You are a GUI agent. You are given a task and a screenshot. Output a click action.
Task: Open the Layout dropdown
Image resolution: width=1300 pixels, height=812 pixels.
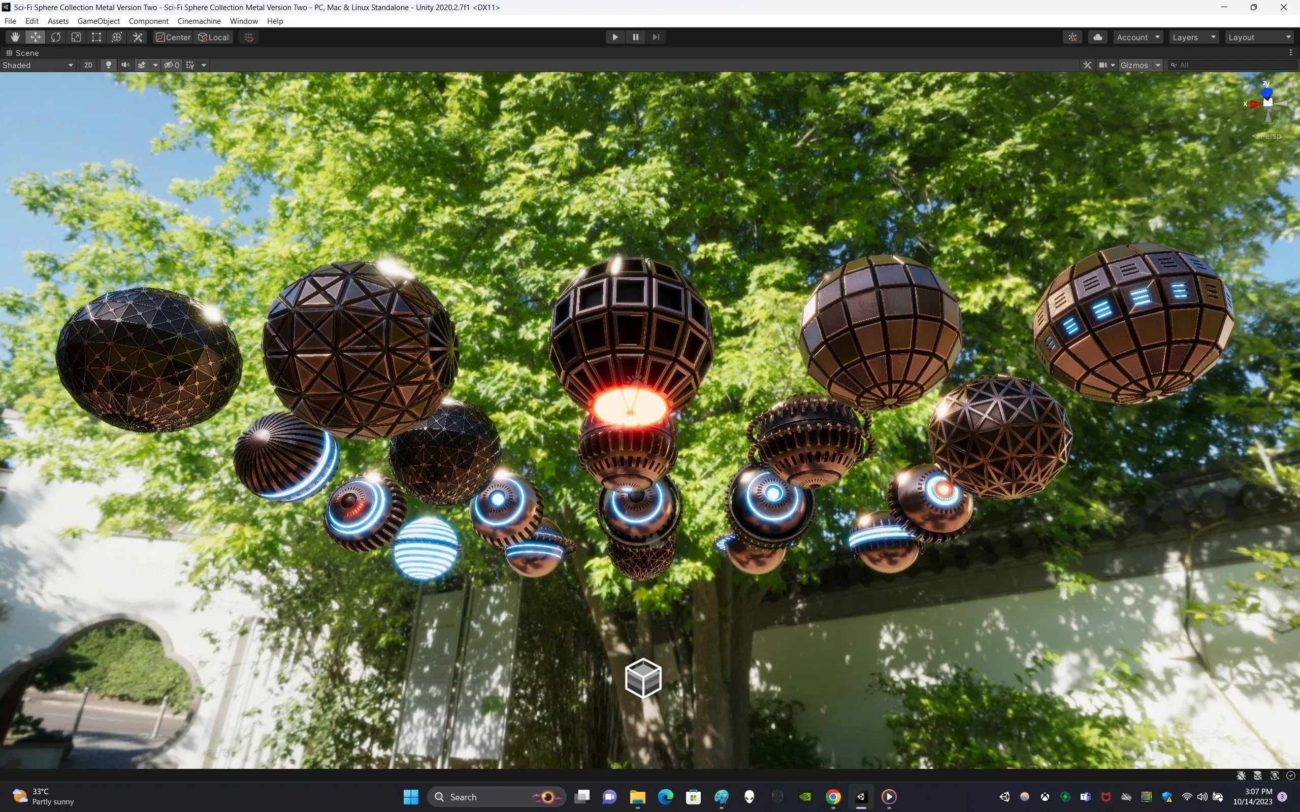click(1259, 37)
